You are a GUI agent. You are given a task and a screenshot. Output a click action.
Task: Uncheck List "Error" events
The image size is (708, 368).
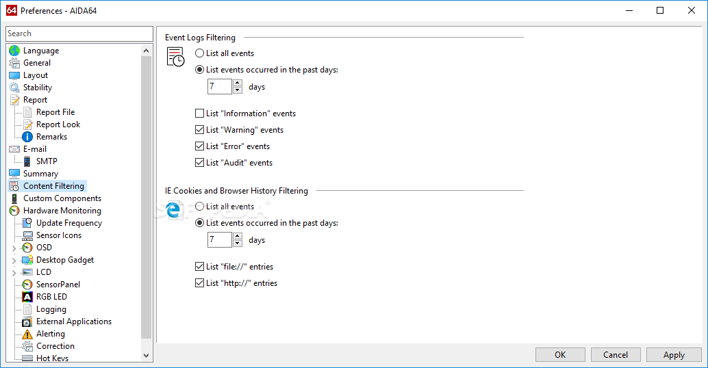[x=199, y=146]
